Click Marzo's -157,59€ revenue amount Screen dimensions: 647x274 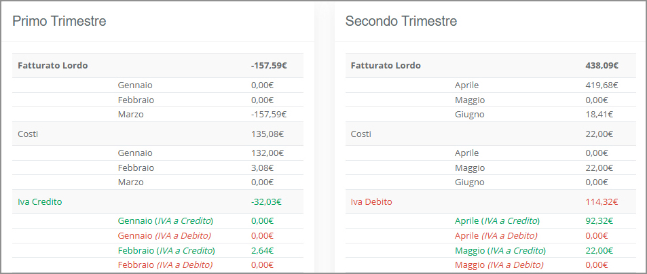point(269,115)
